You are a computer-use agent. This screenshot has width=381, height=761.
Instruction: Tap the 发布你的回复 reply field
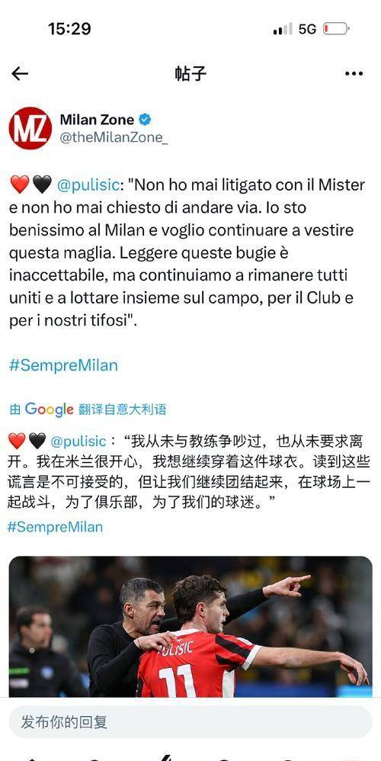click(190, 722)
